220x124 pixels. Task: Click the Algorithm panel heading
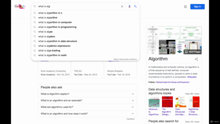point(158,59)
